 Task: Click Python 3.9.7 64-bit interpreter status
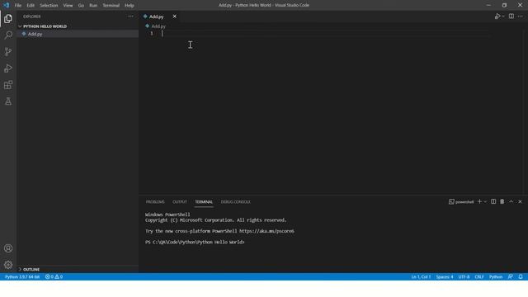22,277
